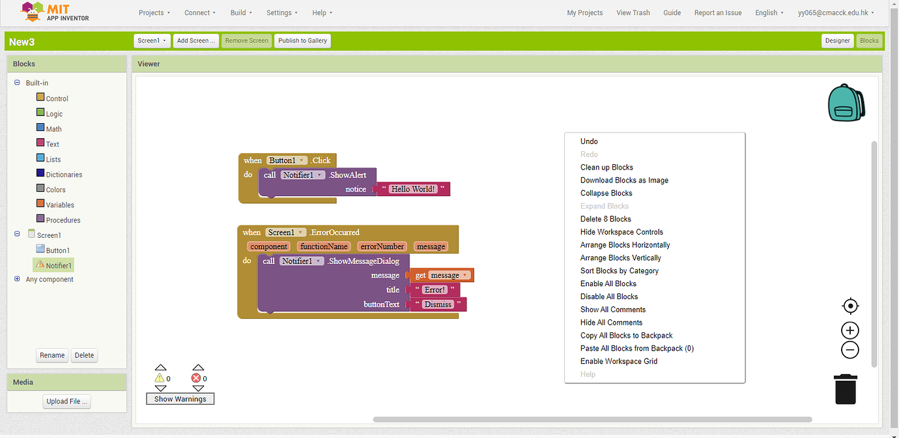Open the Math blocks drawer
This screenshot has height=438, width=899.
(x=55, y=128)
